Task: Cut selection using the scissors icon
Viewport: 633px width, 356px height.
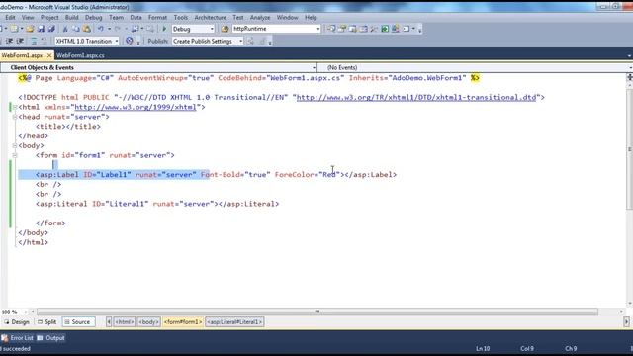Action: (65, 29)
